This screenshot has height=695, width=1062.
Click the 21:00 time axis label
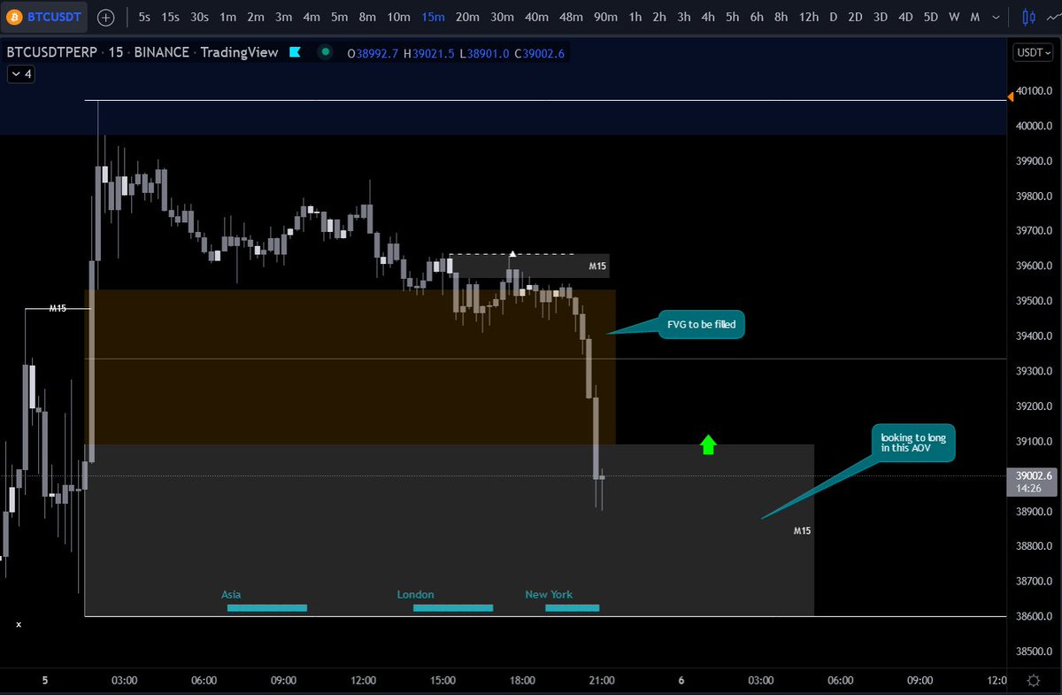point(602,681)
